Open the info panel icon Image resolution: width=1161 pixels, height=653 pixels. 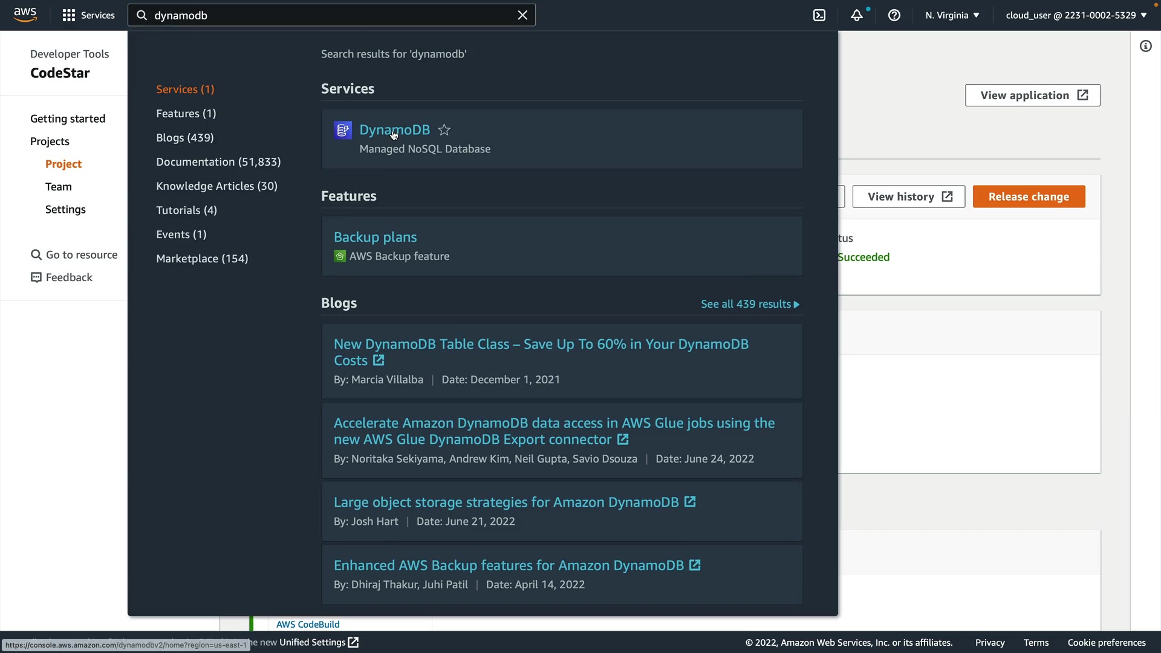tap(1145, 46)
